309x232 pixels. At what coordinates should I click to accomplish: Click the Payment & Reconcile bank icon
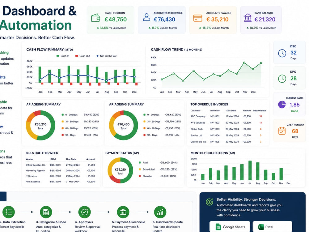[123, 212]
